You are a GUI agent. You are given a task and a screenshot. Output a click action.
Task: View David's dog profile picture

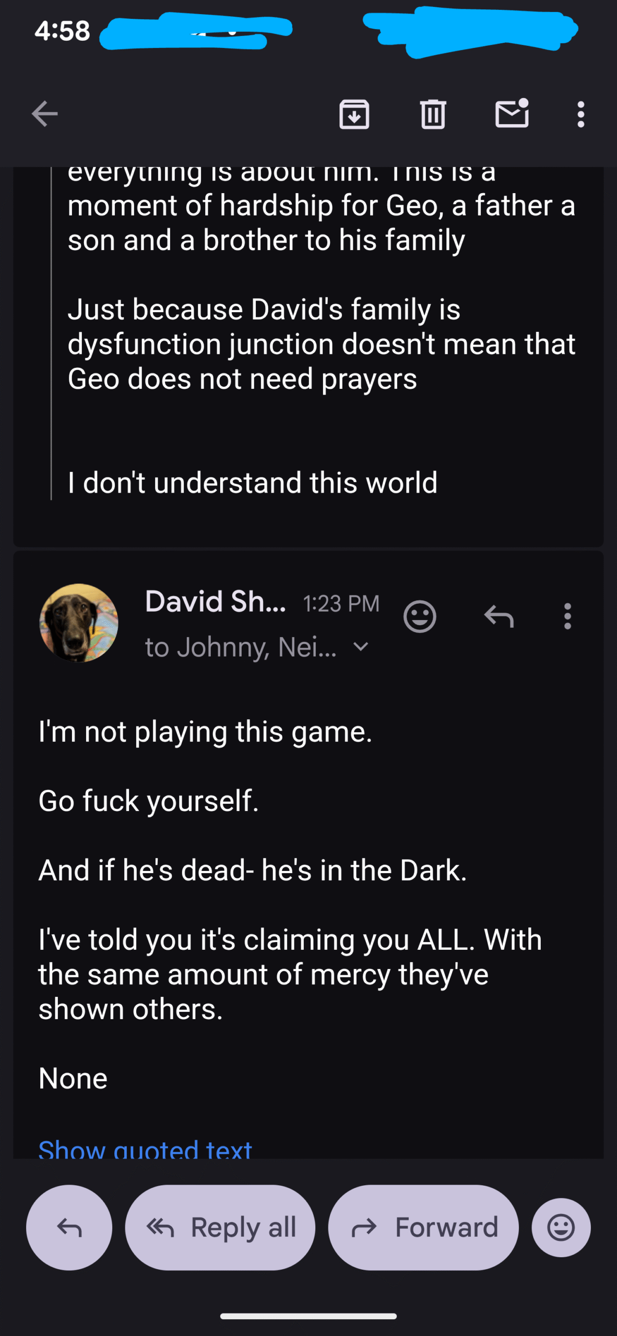point(79,623)
